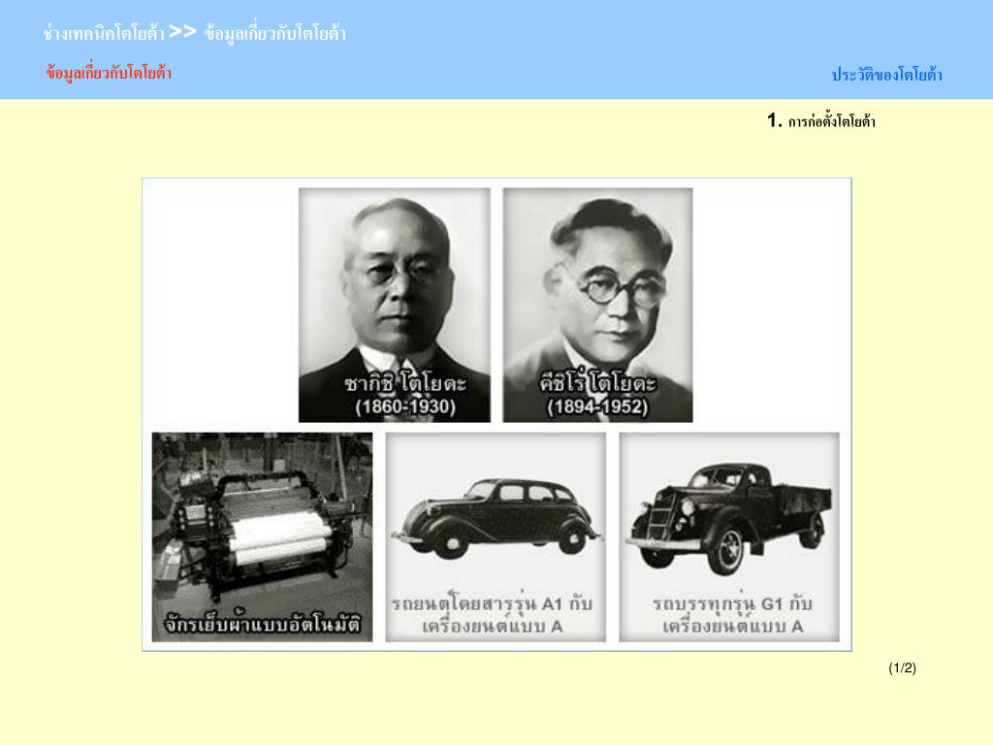Select the G1 truck photo
993x745 pixels.
click(729, 536)
